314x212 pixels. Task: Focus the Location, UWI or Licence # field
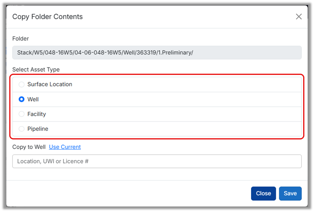click(x=157, y=161)
